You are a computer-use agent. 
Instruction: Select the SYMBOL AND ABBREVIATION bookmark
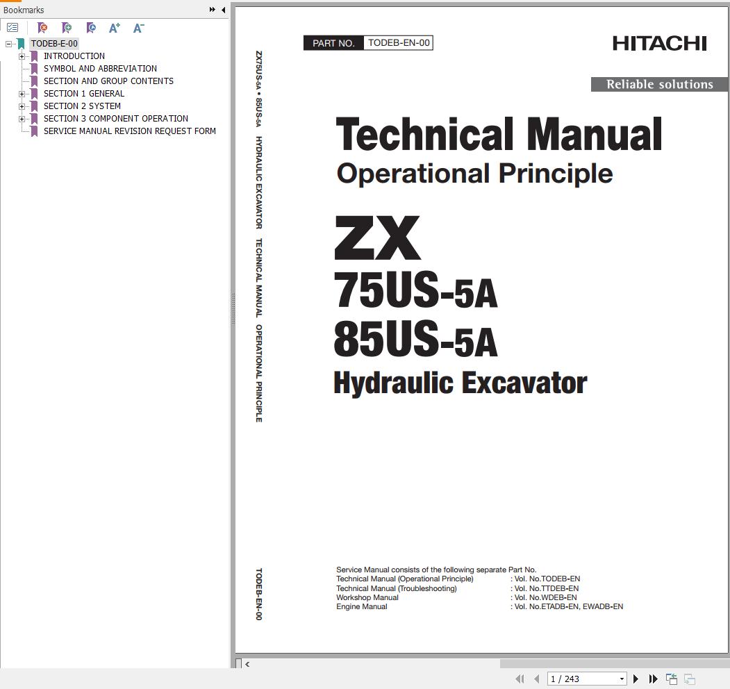pos(100,68)
